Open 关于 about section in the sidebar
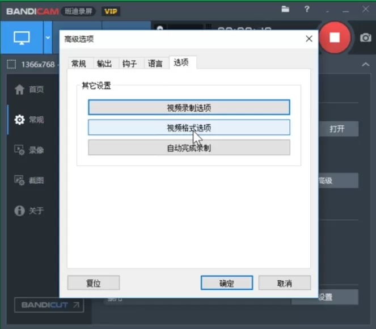Viewport: 376px width, 329px height. pyautogui.click(x=29, y=211)
